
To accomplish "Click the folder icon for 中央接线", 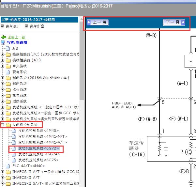I will 8,66.
